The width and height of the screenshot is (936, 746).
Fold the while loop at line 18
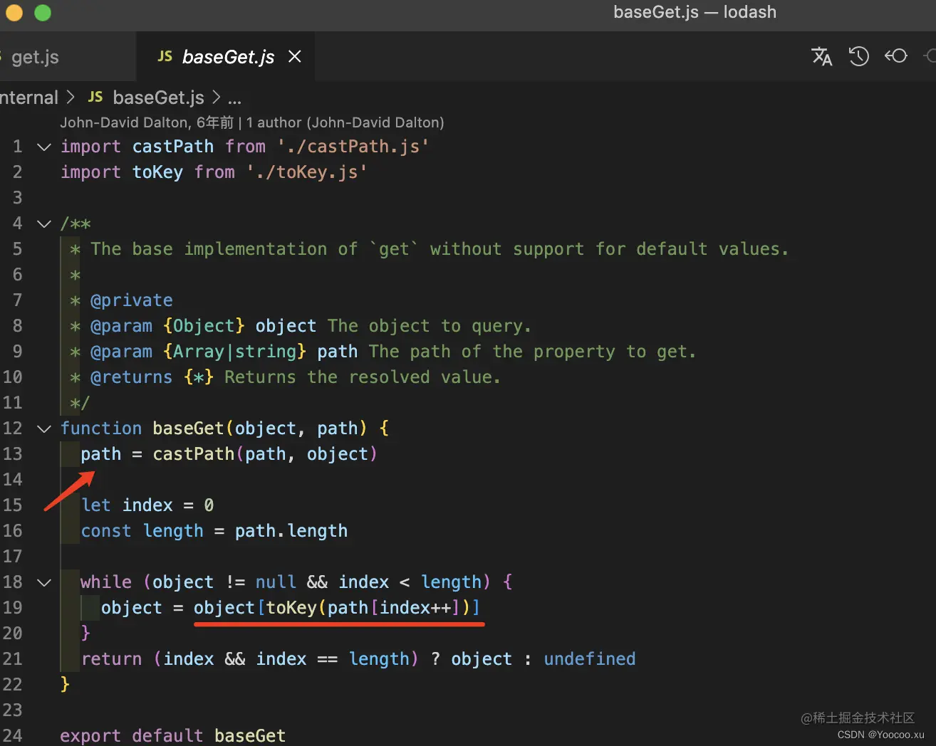(x=44, y=582)
